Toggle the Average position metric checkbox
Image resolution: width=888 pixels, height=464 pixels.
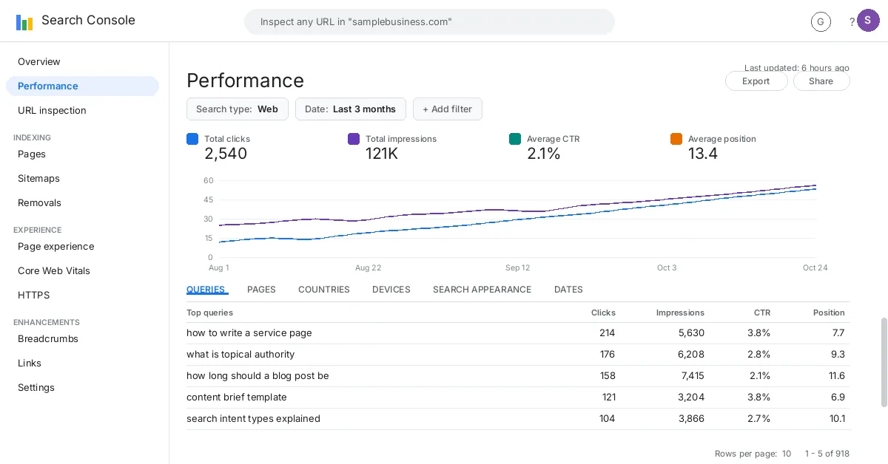(676, 139)
